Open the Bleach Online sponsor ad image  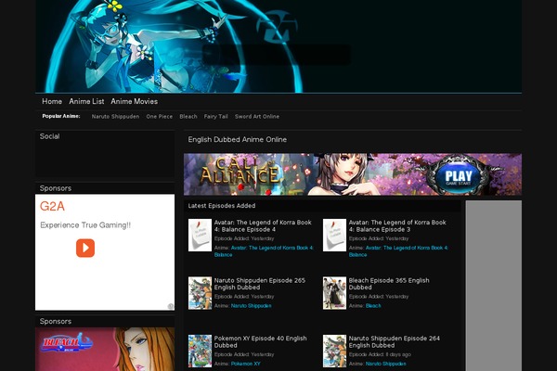click(105, 350)
